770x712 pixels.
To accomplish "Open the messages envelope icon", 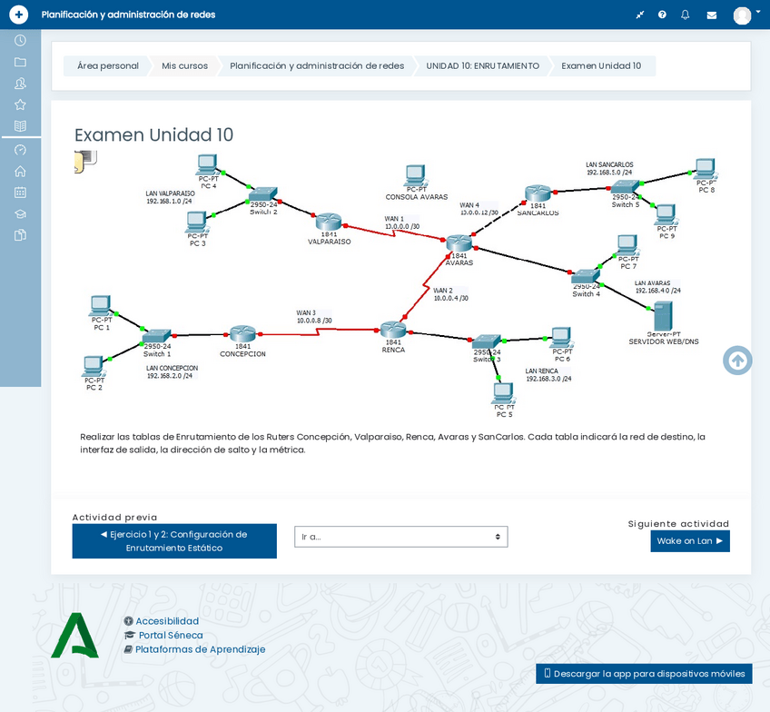I will click(x=711, y=15).
